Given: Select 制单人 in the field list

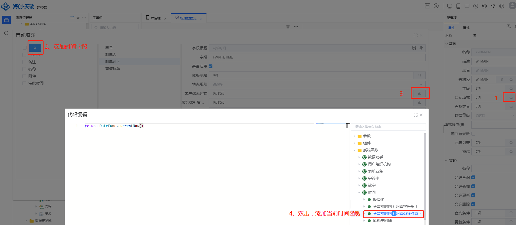Looking at the screenshot, I should tap(111, 54).
